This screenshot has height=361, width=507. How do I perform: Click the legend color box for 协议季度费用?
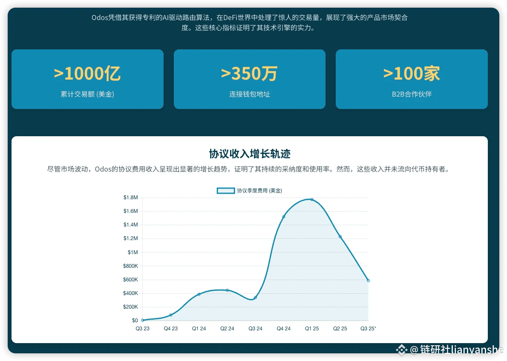click(x=226, y=191)
